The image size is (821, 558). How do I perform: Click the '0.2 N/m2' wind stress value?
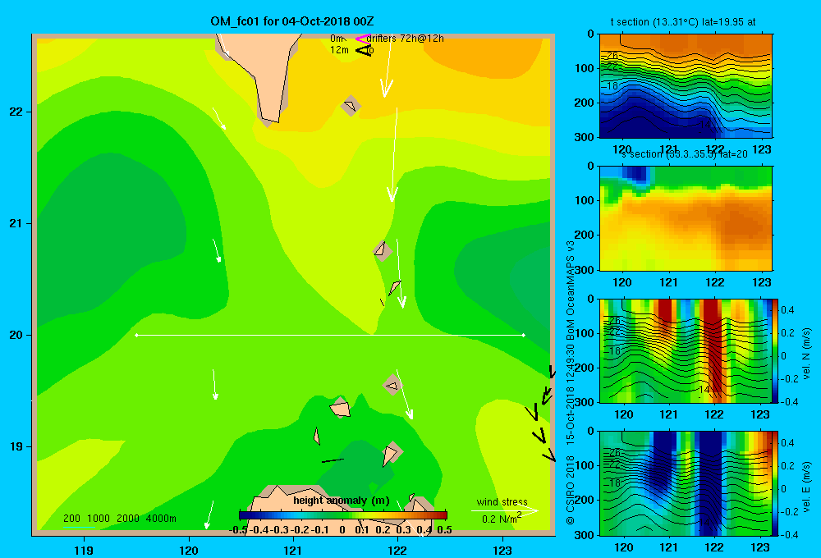pos(501,519)
